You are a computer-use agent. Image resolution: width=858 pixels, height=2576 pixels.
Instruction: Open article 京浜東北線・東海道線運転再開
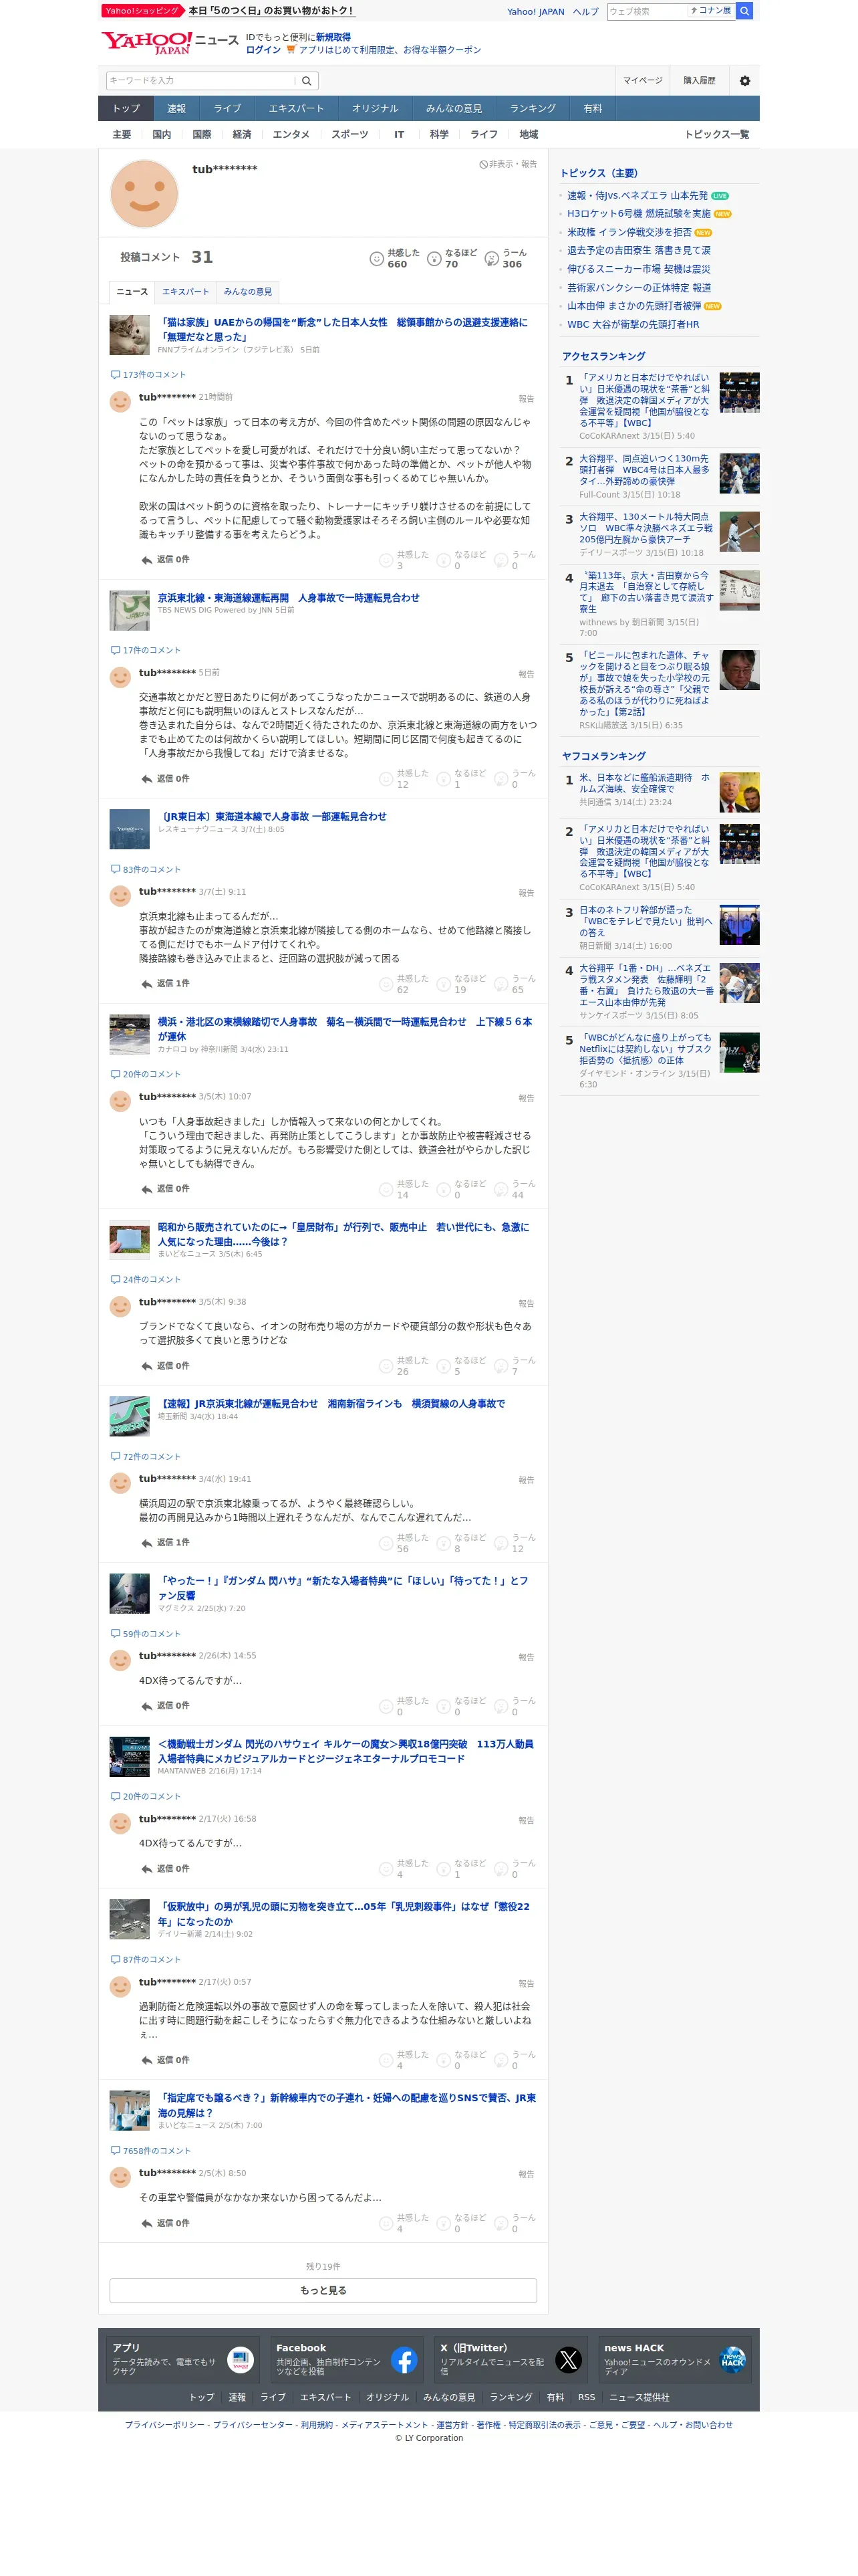point(289,598)
